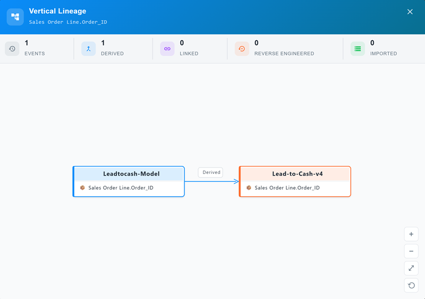Image resolution: width=425 pixels, height=299 pixels.
Task: Click the Vertical Lineage hierarchy icon
Action: point(15,17)
